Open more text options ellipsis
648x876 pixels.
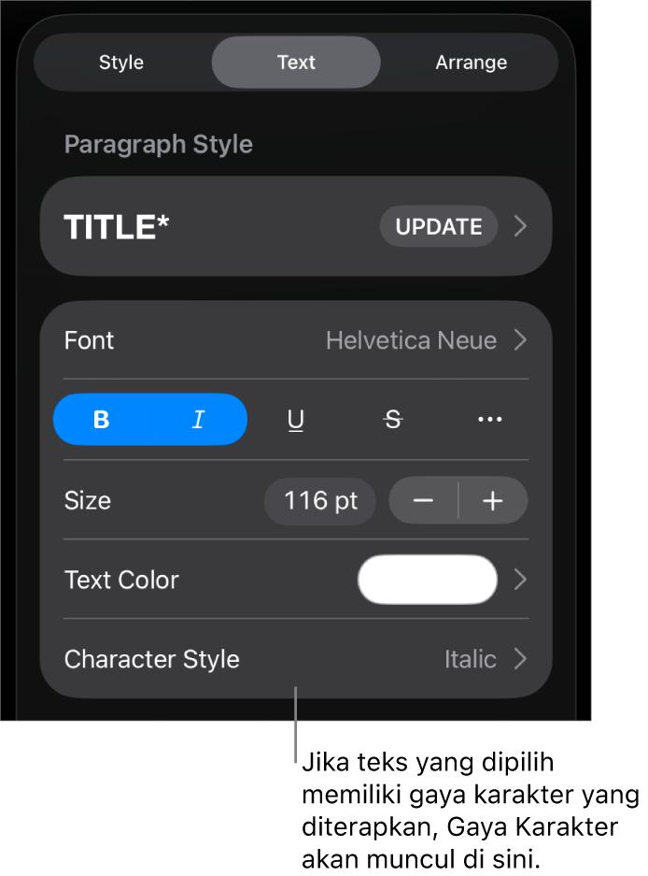tap(490, 421)
